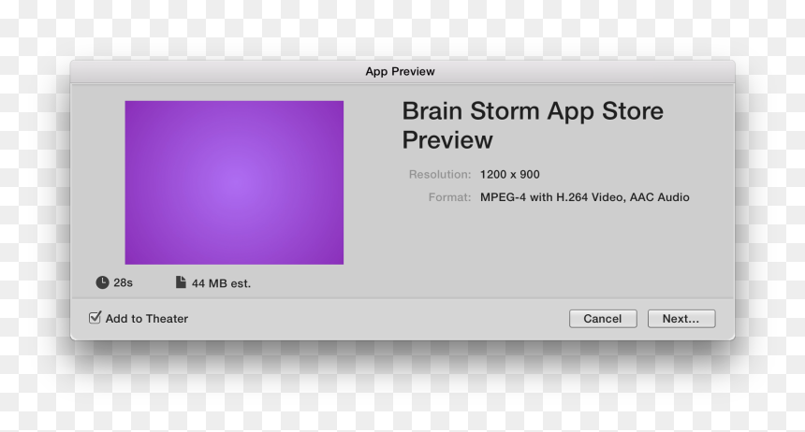
Task: Click the 44 MB est. size text
Action: click(221, 283)
